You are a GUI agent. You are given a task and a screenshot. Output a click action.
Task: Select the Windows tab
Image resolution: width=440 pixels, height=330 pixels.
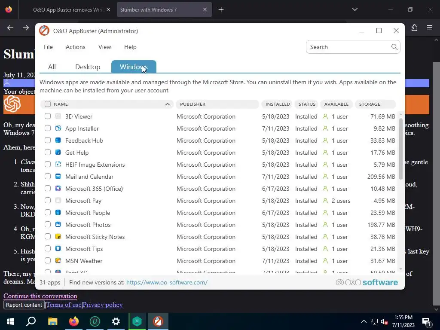point(134,67)
